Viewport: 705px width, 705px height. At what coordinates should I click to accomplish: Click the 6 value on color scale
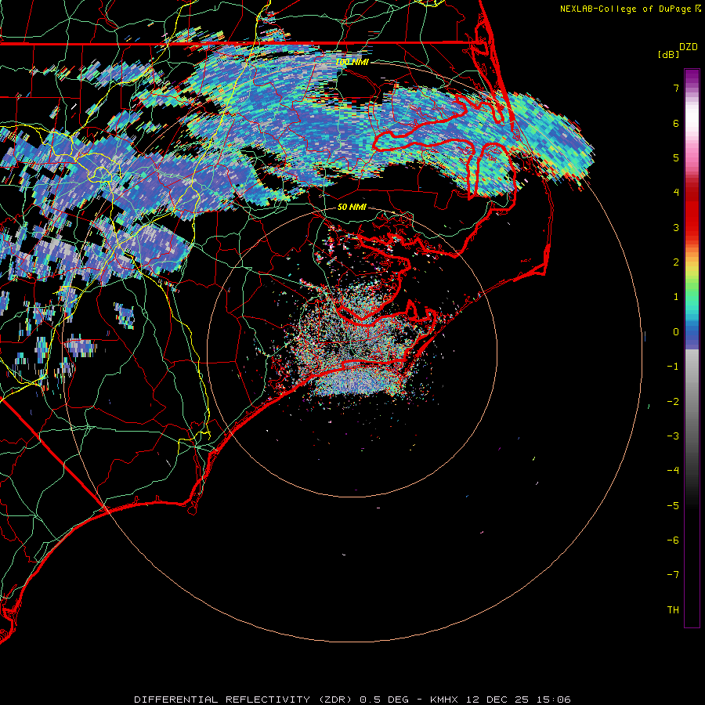click(676, 123)
